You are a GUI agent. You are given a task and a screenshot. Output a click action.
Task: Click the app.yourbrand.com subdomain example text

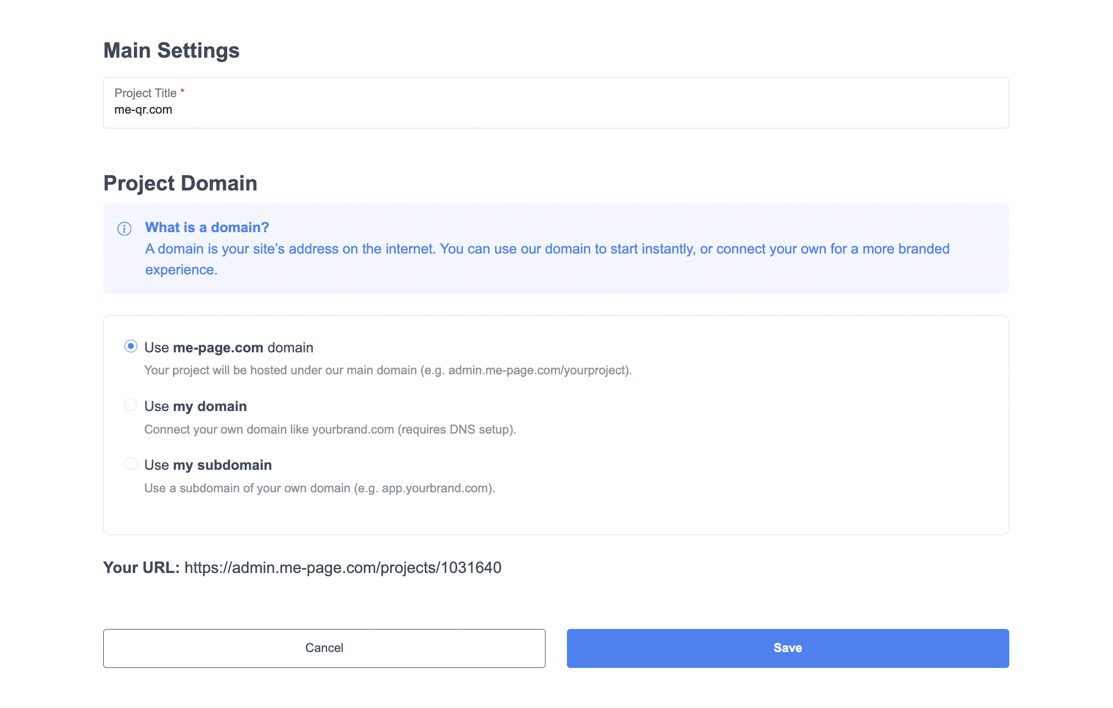[x=319, y=487]
